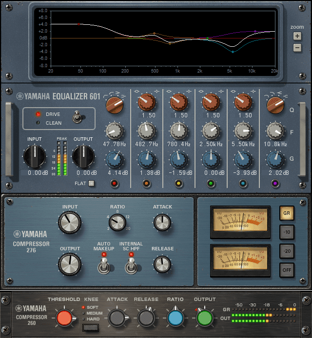Select MEDIUM knee indicator
The width and height of the screenshot is (312, 338).
83,313
